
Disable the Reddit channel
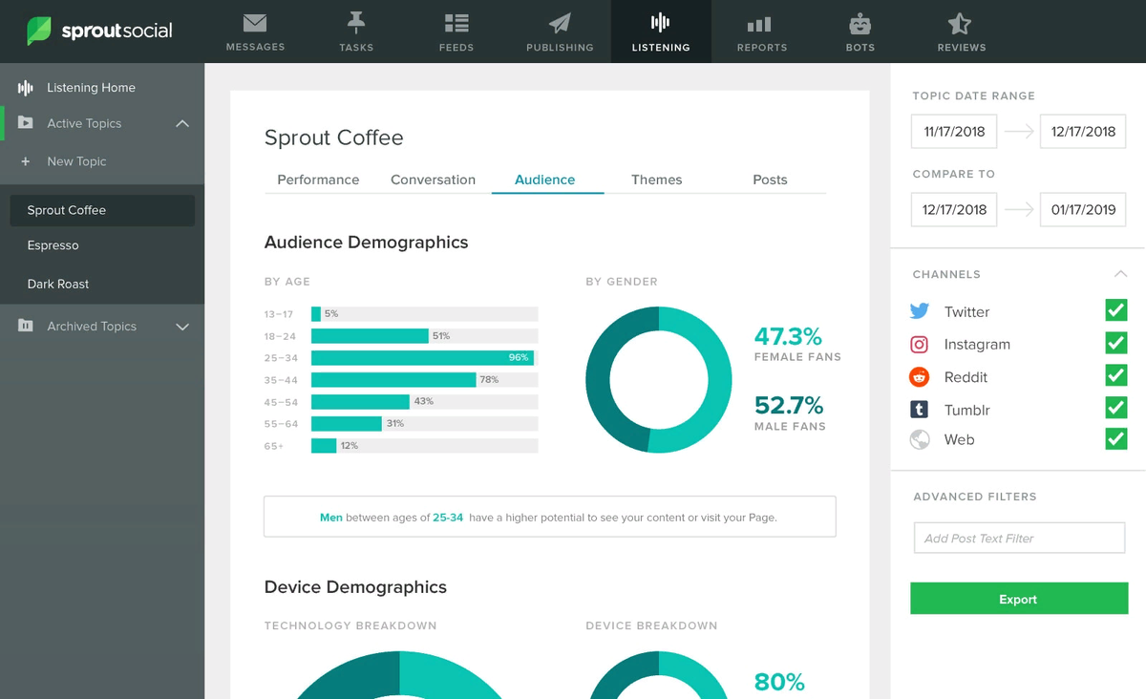[1115, 375]
